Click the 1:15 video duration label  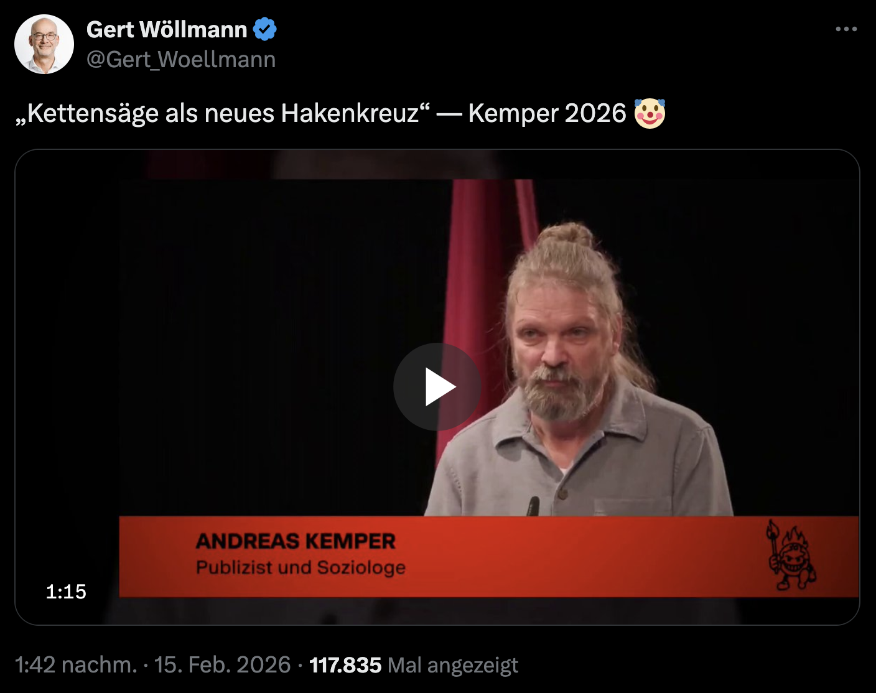[x=66, y=592]
